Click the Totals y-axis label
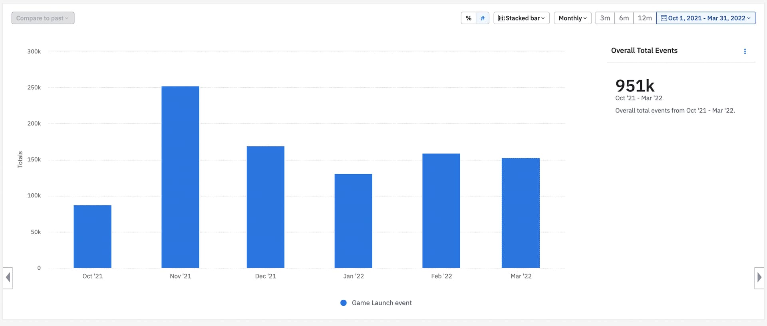767x326 pixels. click(x=20, y=159)
